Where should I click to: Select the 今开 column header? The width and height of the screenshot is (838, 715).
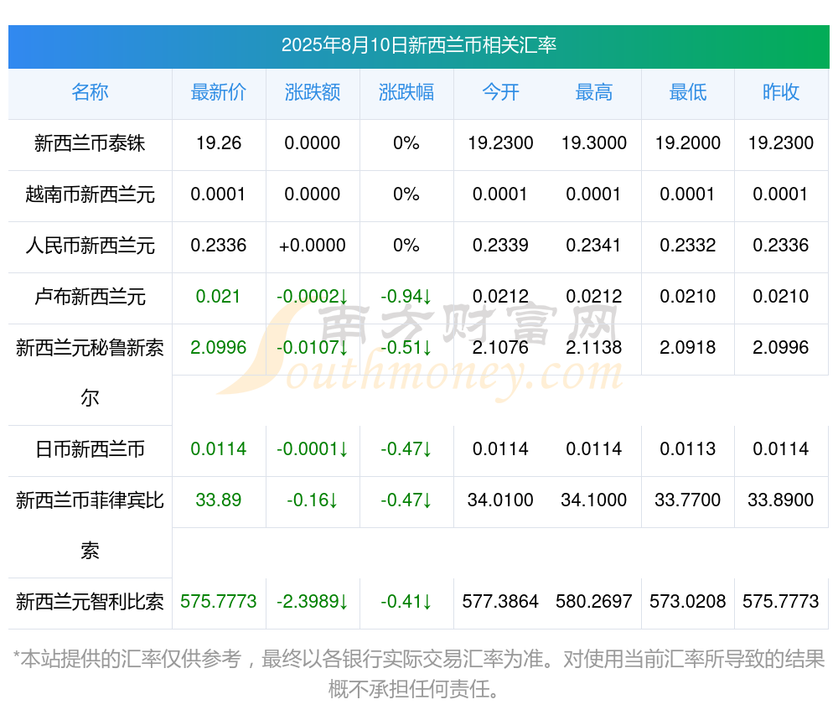point(500,92)
